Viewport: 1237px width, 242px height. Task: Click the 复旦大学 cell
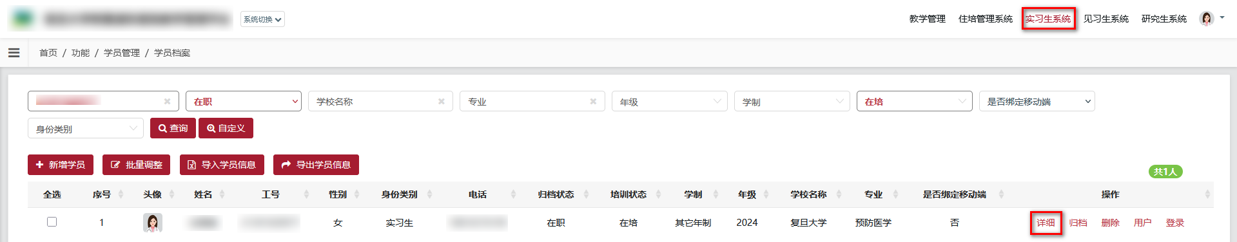(809, 223)
